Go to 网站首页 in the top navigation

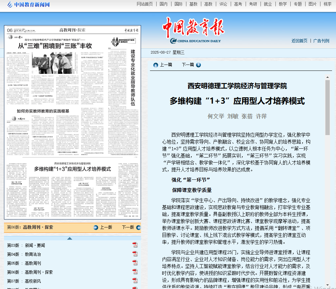145,4
